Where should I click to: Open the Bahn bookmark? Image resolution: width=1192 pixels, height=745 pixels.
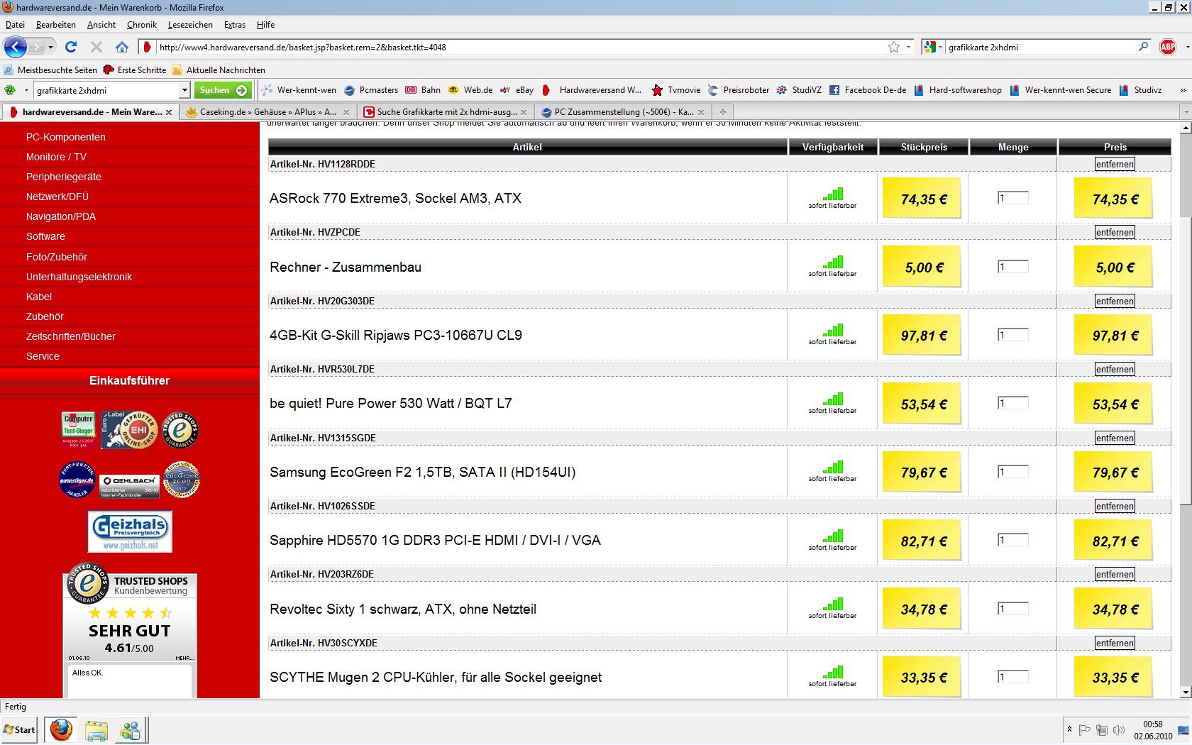point(423,90)
